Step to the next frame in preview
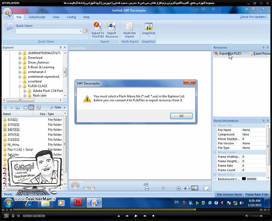 92,188
